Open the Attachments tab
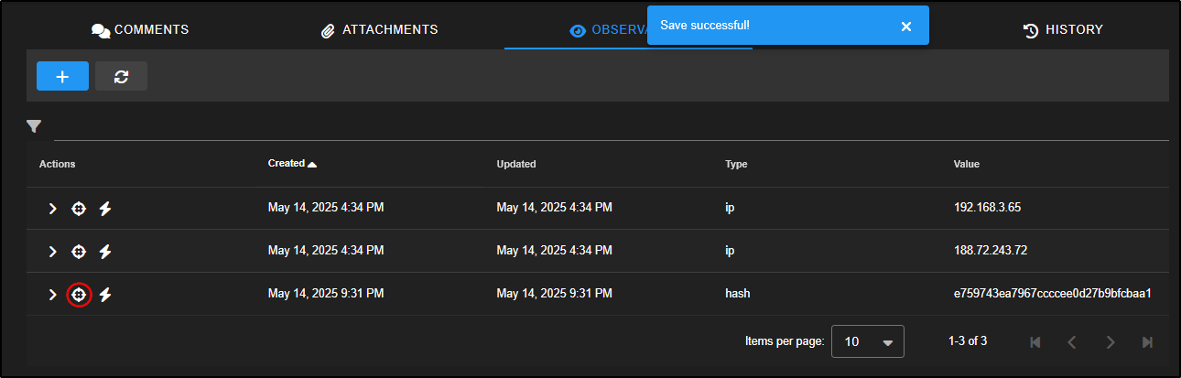Image resolution: width=1181 pixels, height=378 pixels. click(379, 30)
